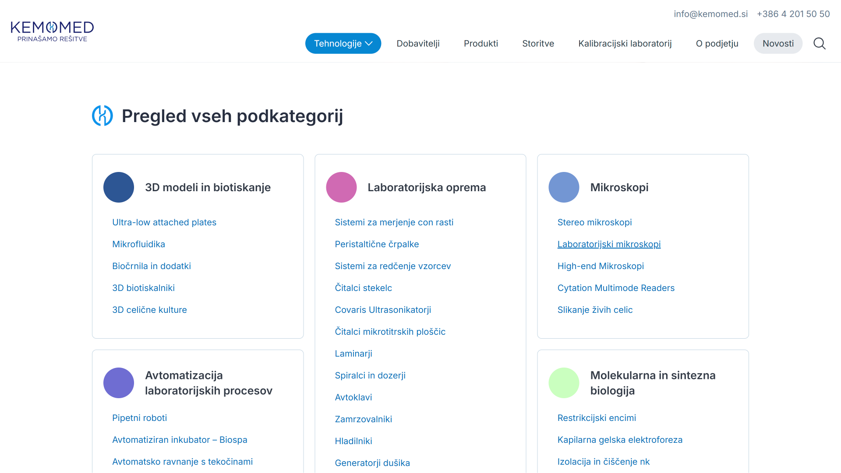Click the blue Kemomed emblem beside heading
The image size is (841, 473).
pyautogui.click(x=102, y=116)
